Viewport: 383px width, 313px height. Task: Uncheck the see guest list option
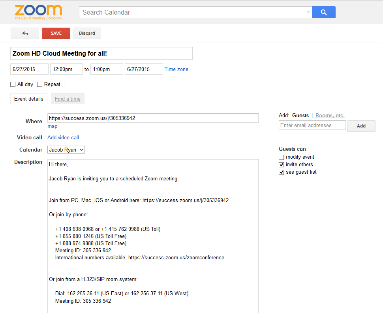tap(282, 172)
